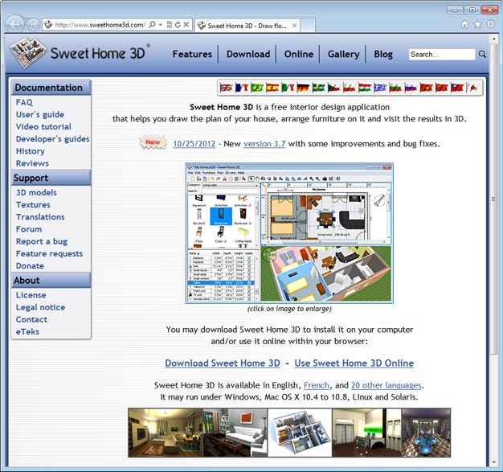This screenshot has height=472, width=503.
Task: Open the eTeks link
Action: [x=27, y=331]
